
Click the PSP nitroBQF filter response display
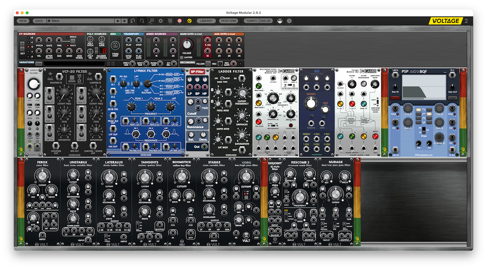424,87
